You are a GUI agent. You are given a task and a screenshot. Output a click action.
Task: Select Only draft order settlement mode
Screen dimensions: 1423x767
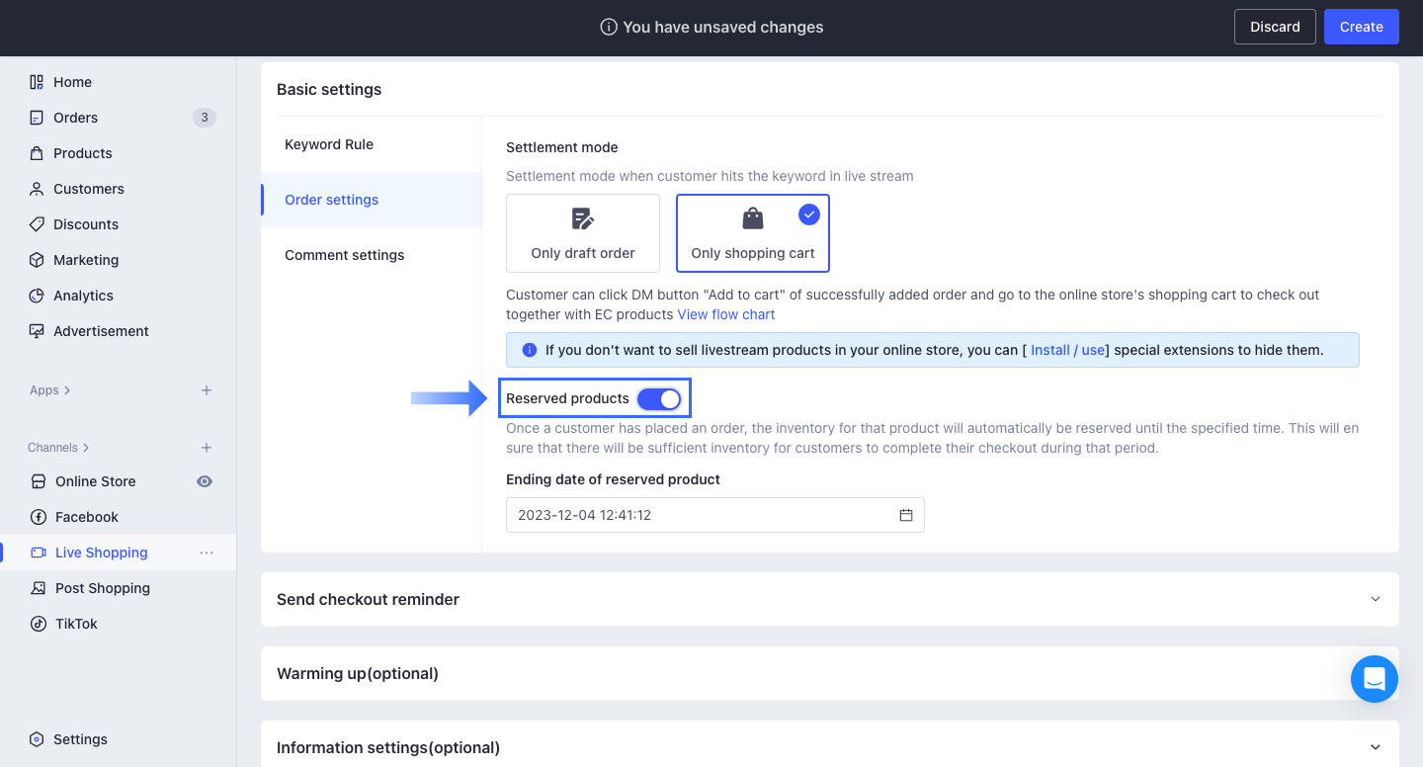pos(583,233)
